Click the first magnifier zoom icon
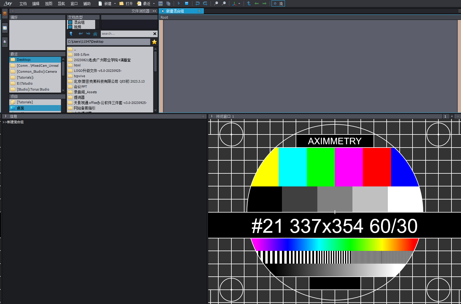 pos(216,4)
